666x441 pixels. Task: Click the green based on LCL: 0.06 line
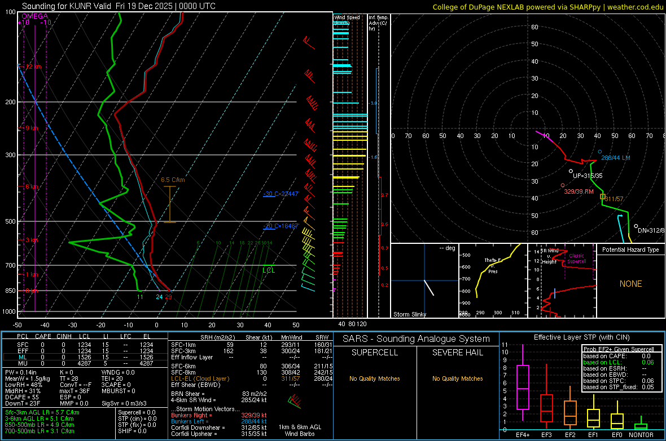(x=619, y=362)
